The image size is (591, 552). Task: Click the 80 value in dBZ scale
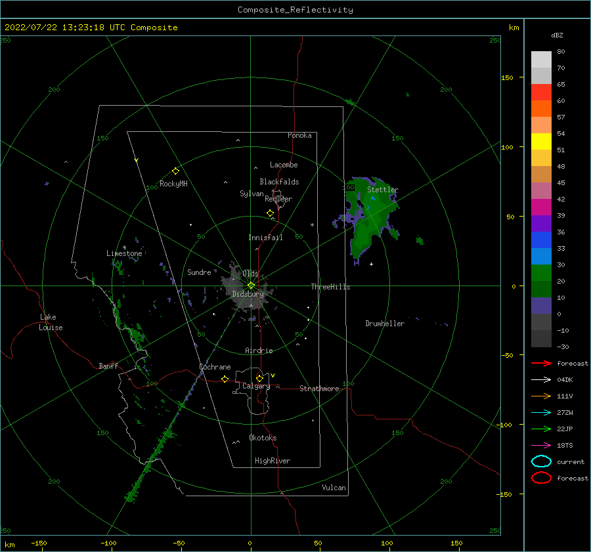tap(561, 52)
